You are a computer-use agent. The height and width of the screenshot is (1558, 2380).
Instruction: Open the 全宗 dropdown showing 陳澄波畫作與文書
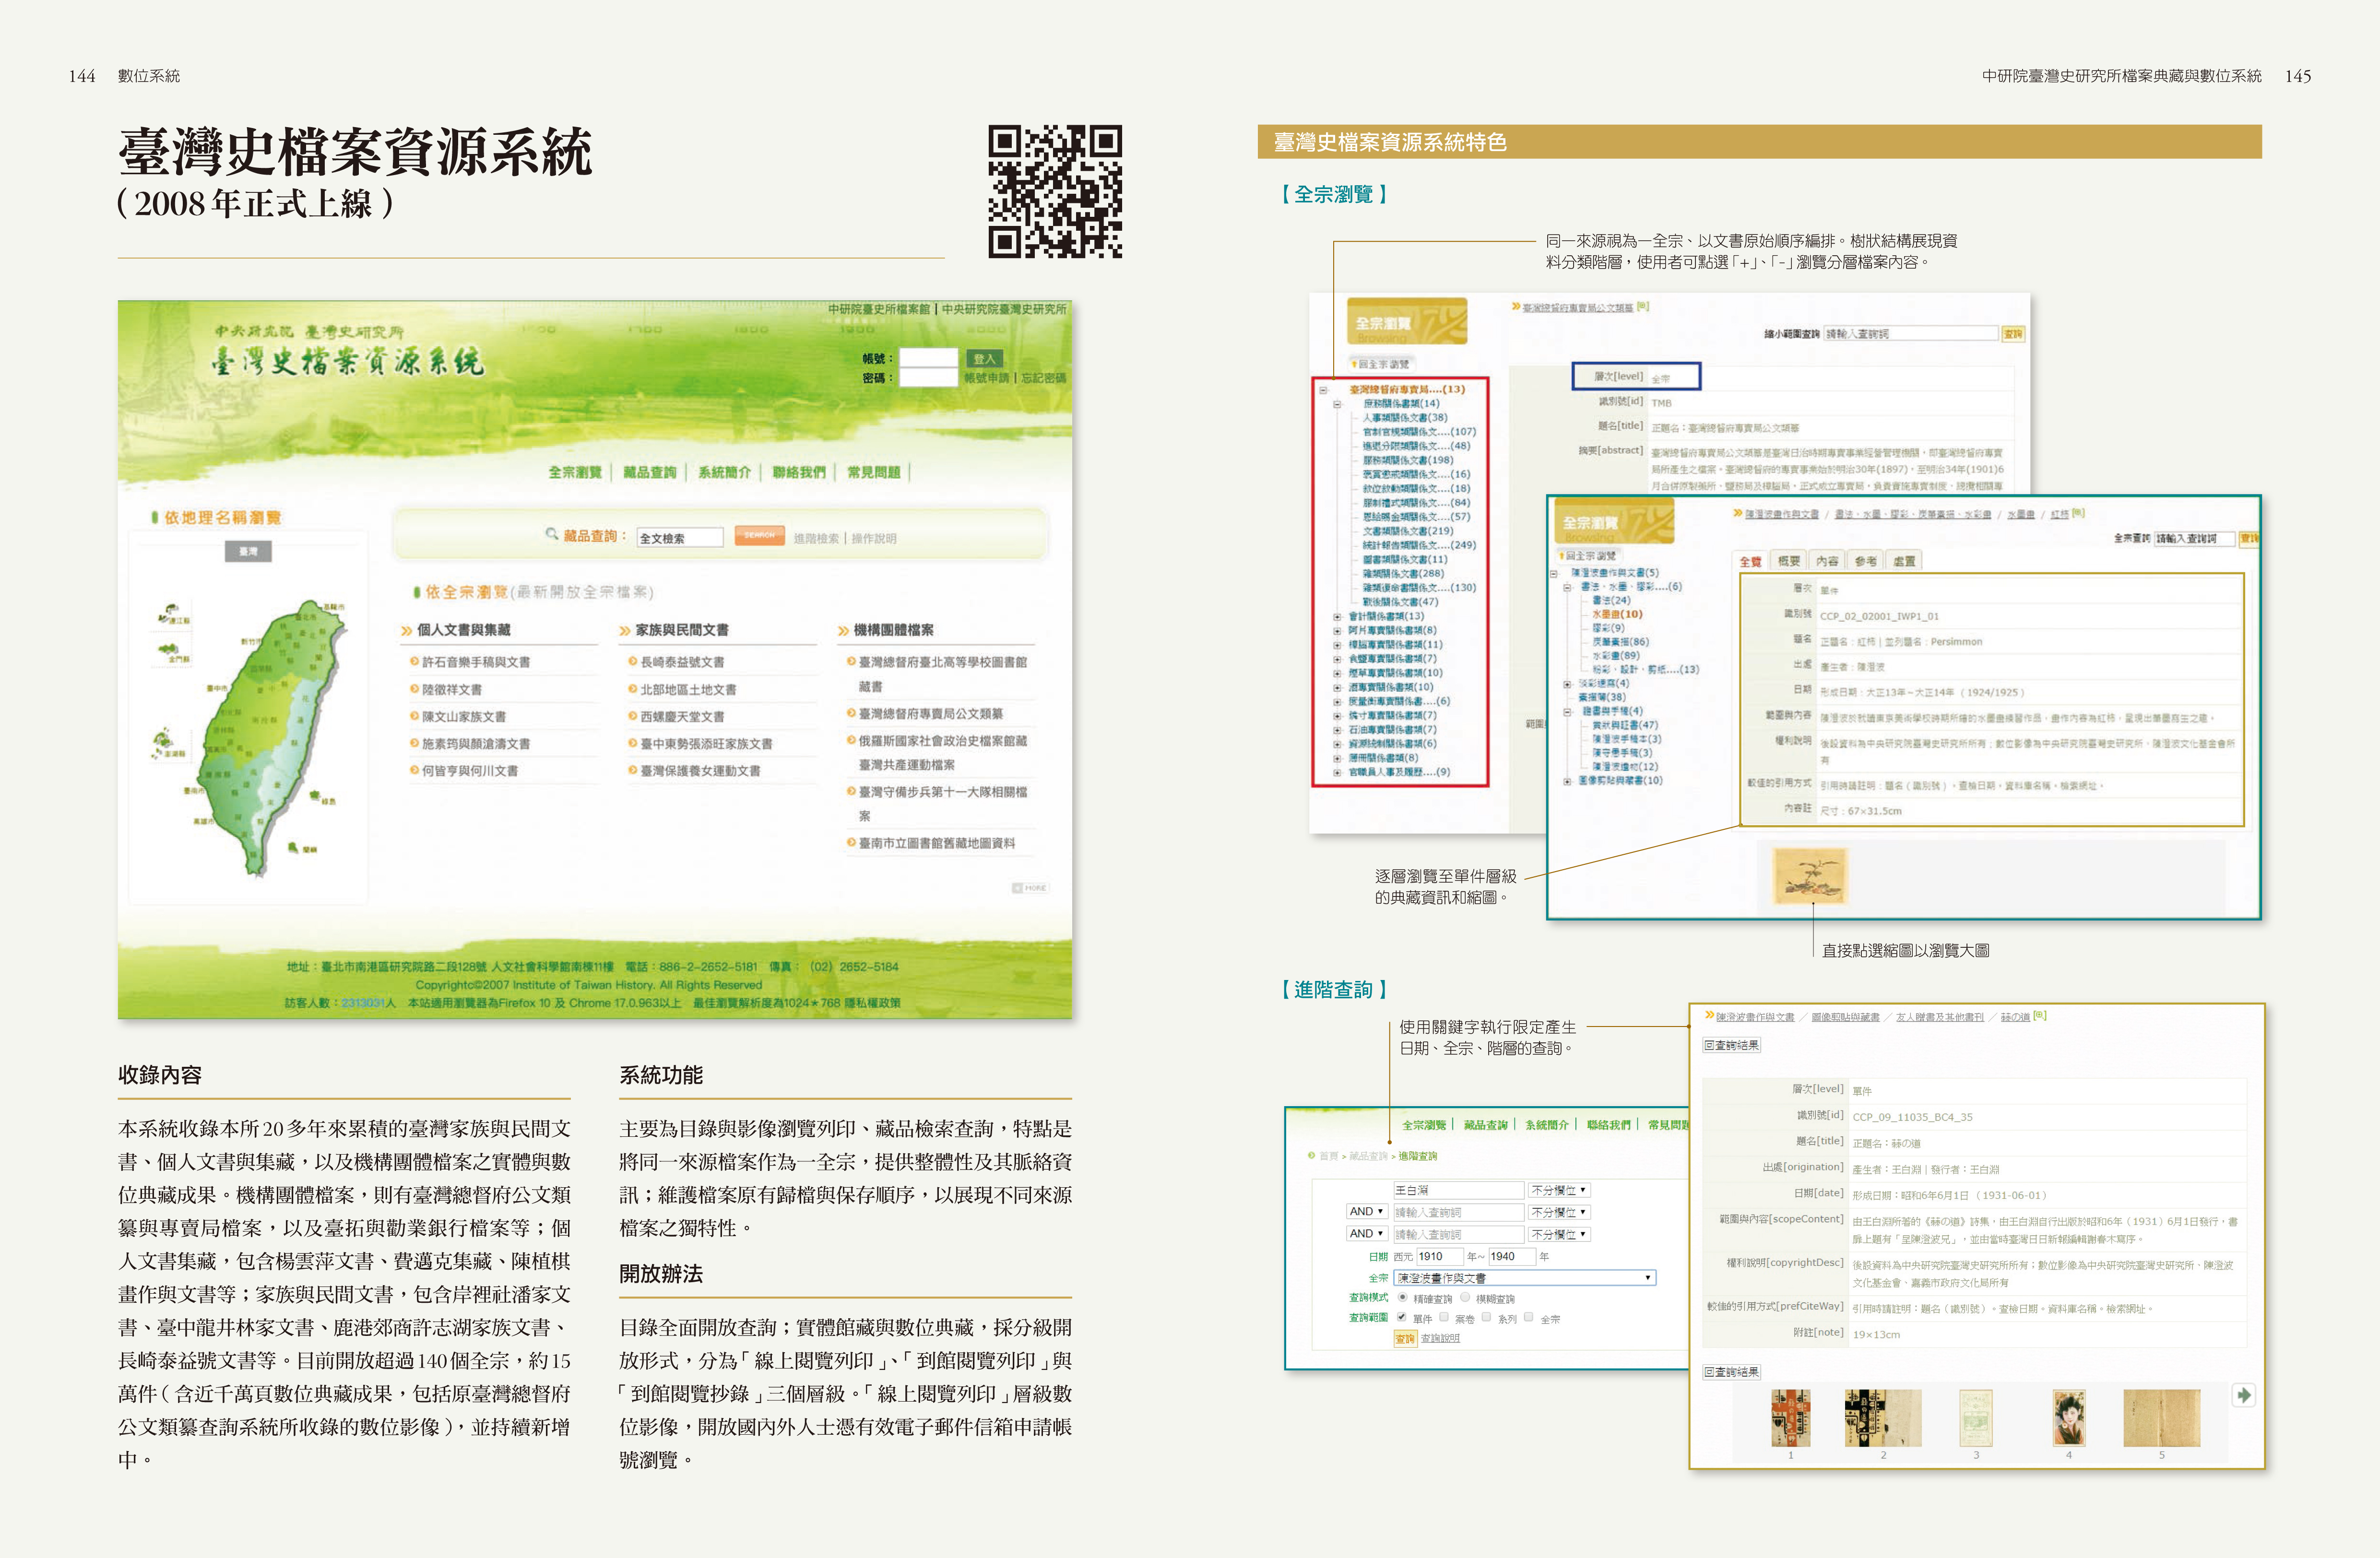tap(1524, 1277)
